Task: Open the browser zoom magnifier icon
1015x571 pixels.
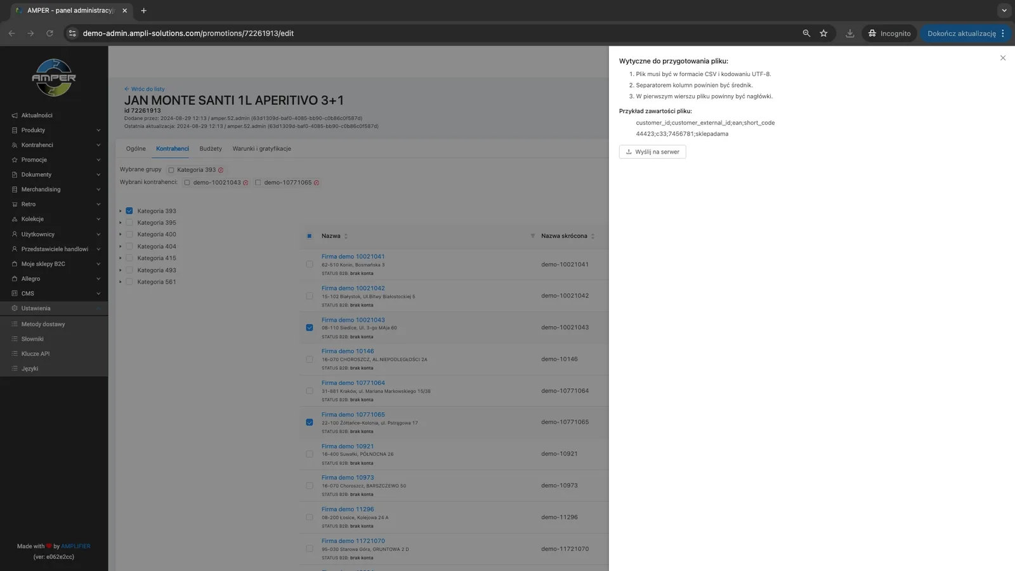Action: tap(806, 34)
